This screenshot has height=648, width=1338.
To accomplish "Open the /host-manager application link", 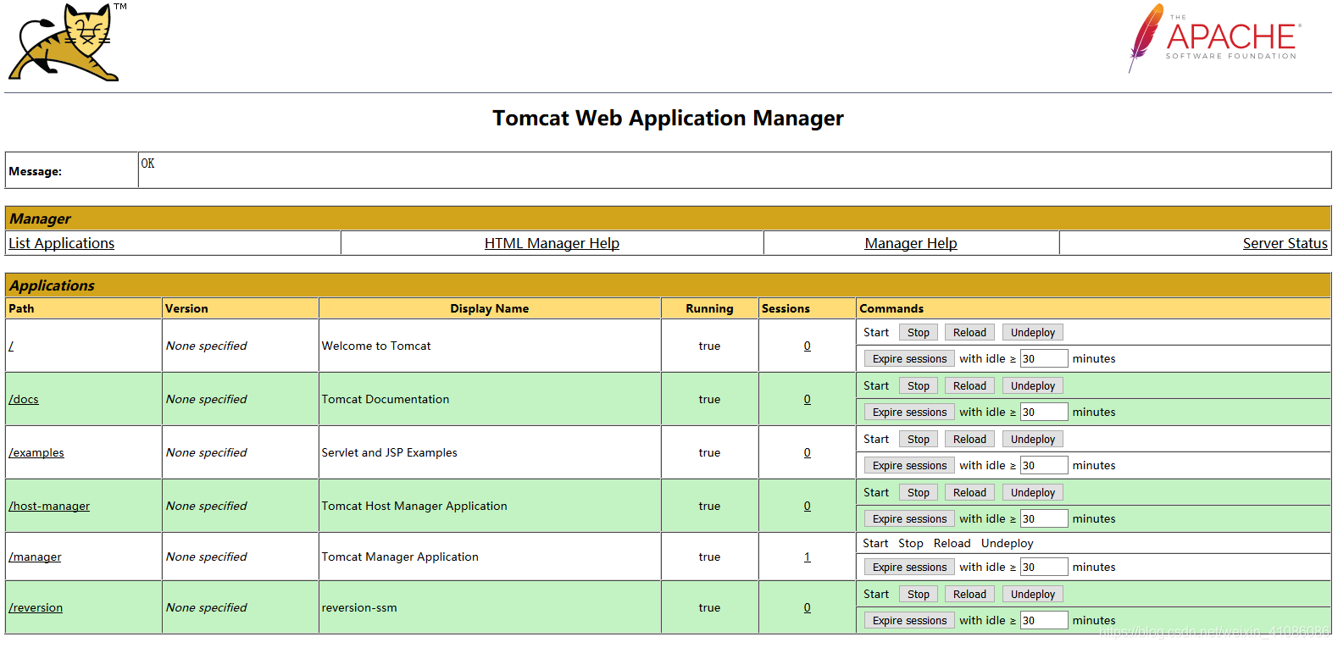I will coord(49,506).
